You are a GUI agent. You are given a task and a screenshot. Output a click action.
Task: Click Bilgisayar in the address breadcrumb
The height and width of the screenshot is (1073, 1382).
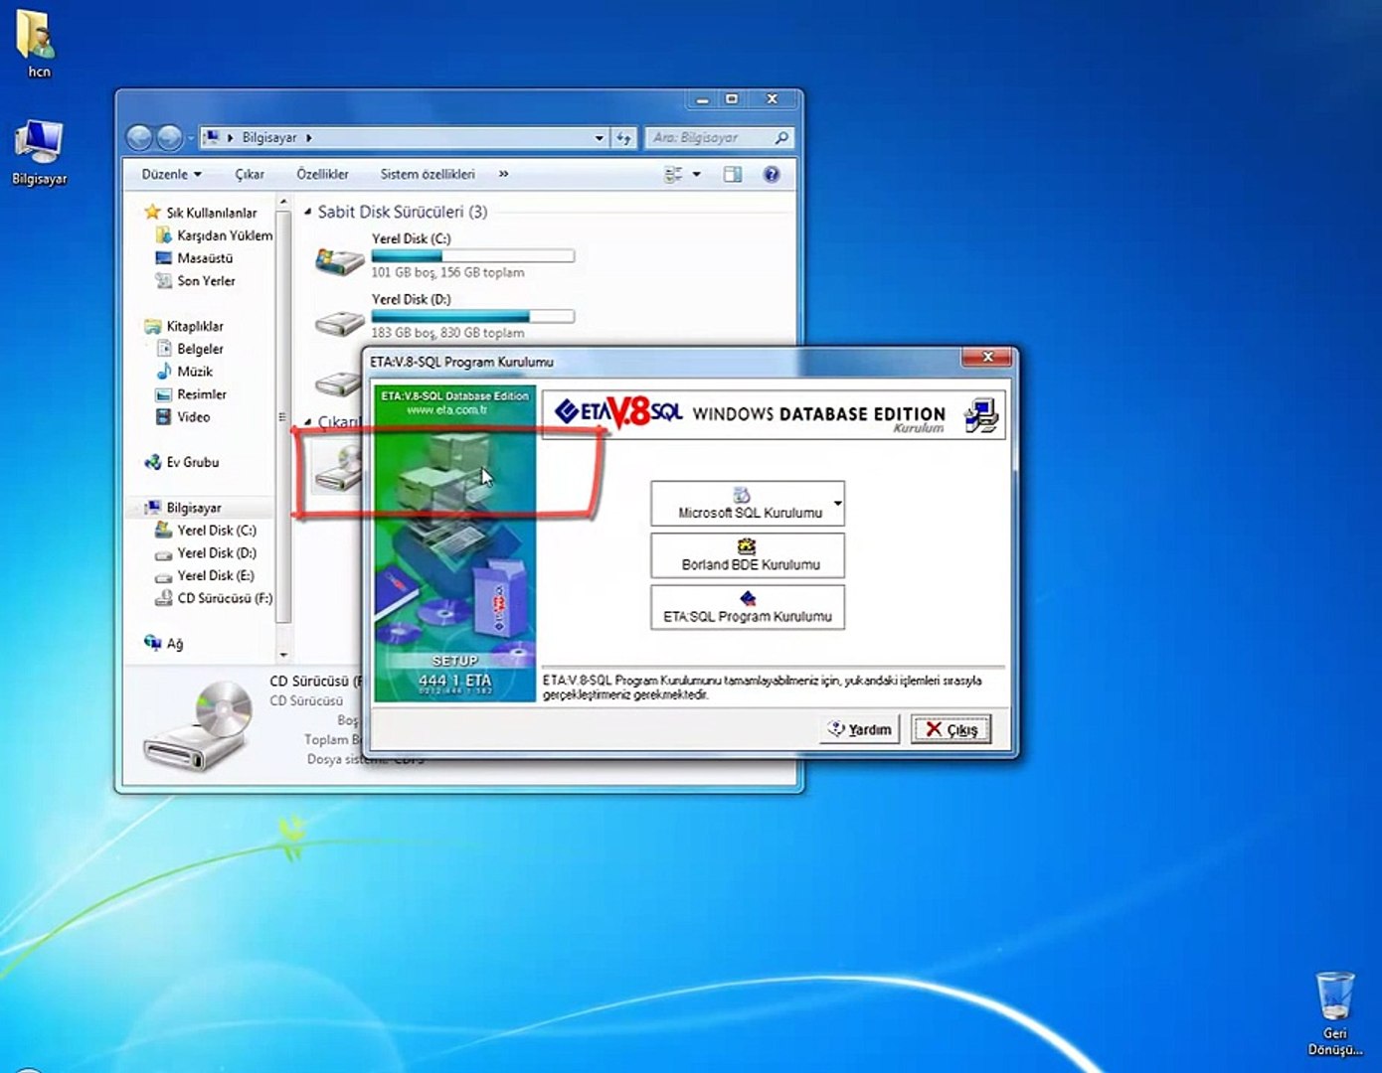tap(269, 138)
